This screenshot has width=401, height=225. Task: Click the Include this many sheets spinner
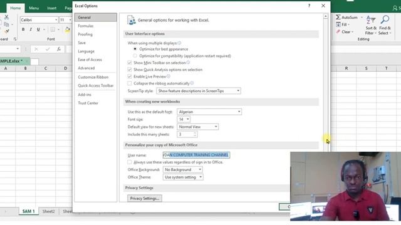pos(195,134)
